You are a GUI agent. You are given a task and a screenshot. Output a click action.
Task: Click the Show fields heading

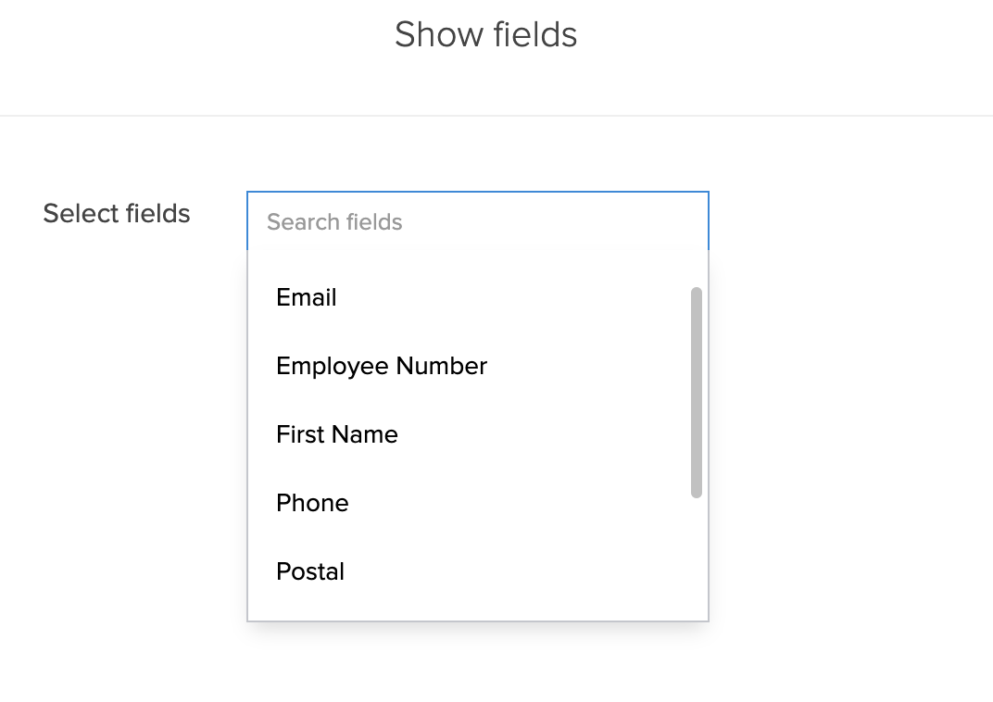tap(486, 34)
